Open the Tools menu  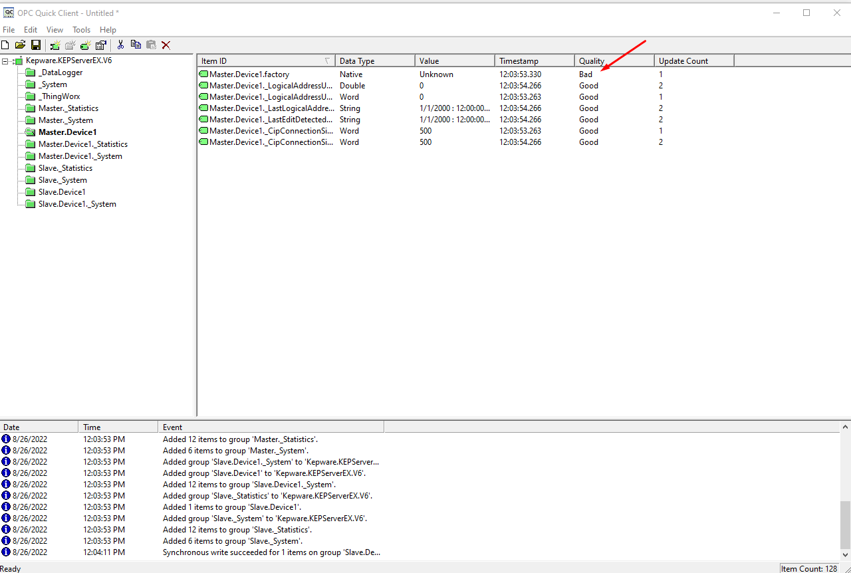click(81, 29)
